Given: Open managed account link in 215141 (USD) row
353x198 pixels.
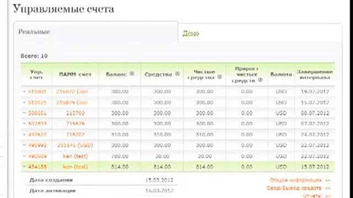Looking at the screenshot, I should pos(37,145).
